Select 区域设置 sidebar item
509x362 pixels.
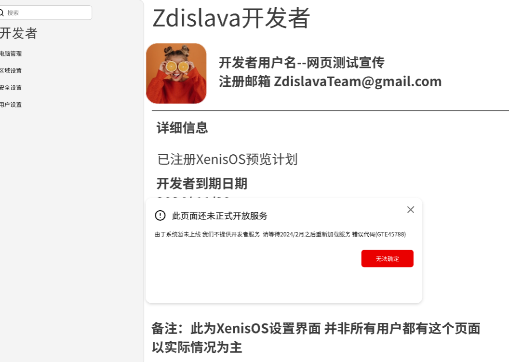pyautogui.click(x=11, y=70)
